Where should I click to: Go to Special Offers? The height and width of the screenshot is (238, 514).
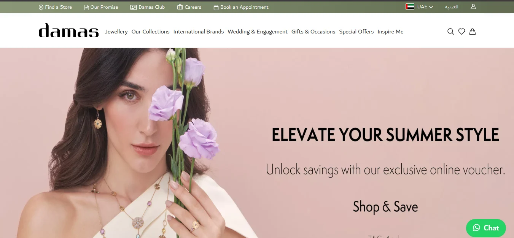[x=356, y=32]
